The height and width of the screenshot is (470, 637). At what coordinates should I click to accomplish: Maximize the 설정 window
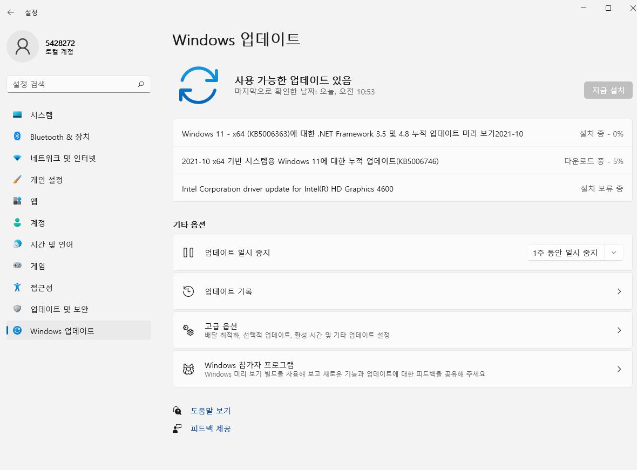(608, 8)
